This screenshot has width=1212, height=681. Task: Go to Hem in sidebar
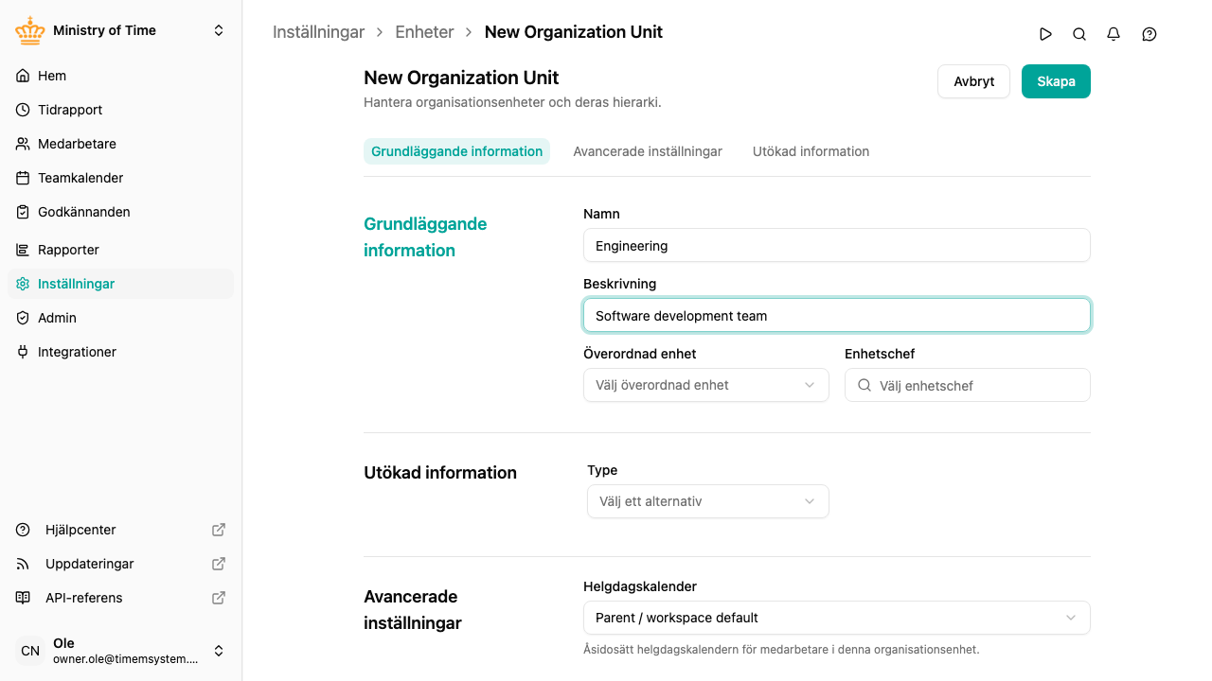121,76
